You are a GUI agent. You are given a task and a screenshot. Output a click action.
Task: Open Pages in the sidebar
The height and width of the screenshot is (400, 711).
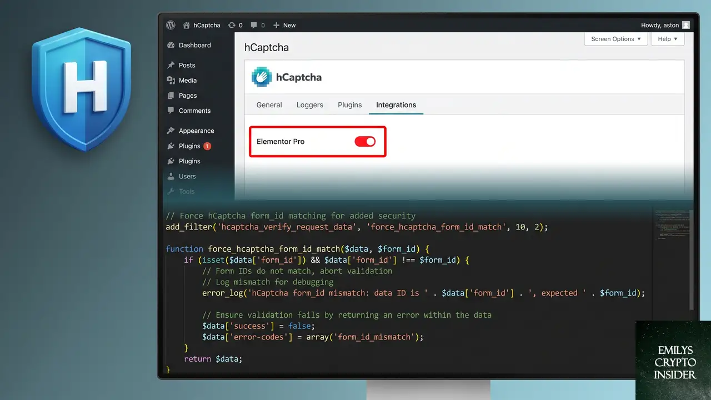click(x=188, y=96)
